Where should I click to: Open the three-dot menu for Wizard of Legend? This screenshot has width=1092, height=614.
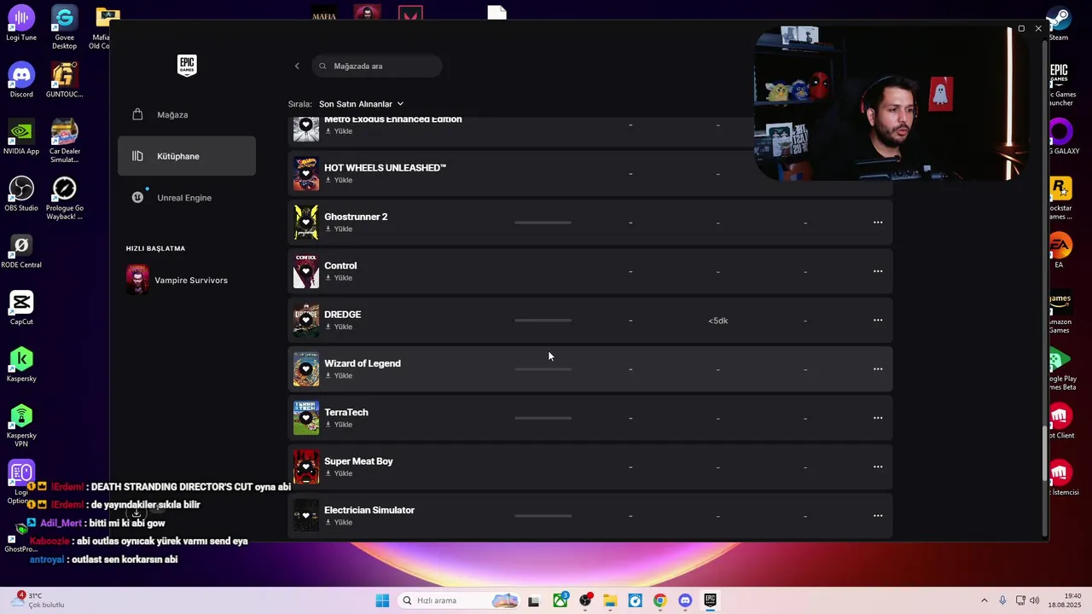[x=878, y=369]
